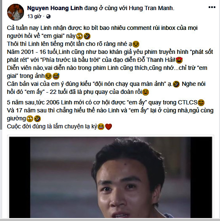Click Nguyen Hoang Linh's profile picture
220x221 pixels.
click(x=16, y=12)
